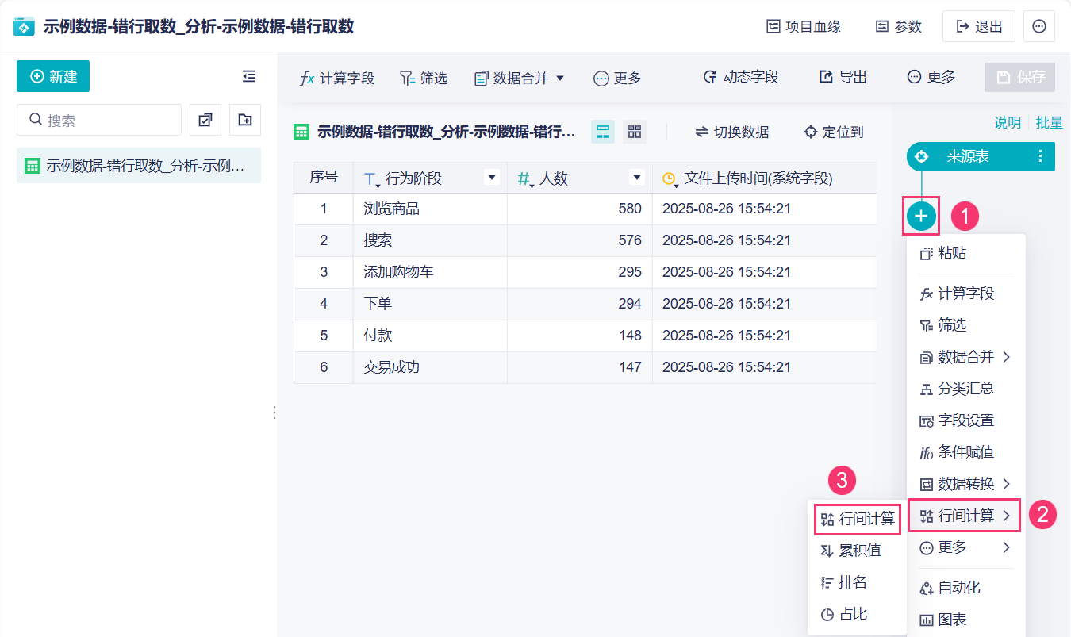Click the top-right ellipsis more icon
The height and width of the screenshot is (637, 1071).
(1038, 26)
